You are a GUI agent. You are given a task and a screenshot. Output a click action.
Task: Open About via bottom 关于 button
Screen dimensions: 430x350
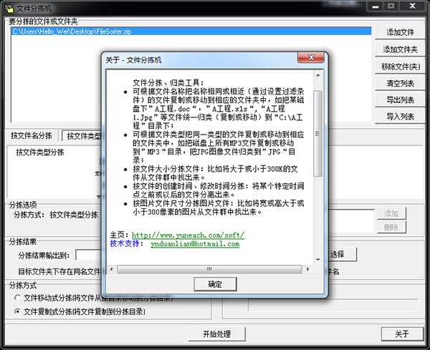pos(402,334)
